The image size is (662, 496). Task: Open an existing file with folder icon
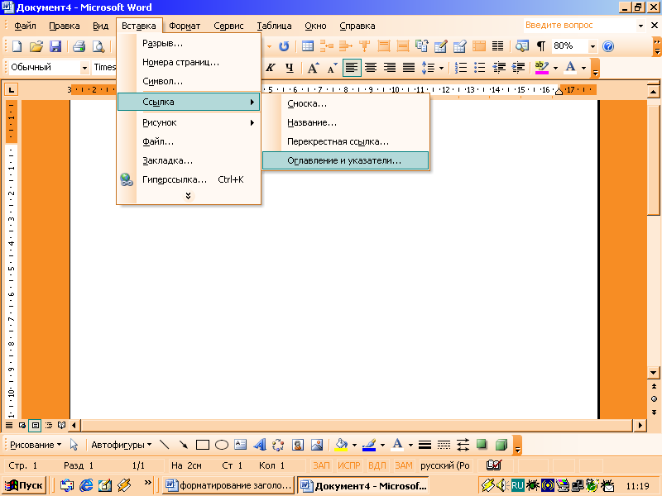click(36, 46)
